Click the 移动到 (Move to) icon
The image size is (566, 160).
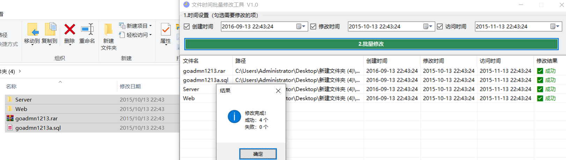(x=32, y=30)
